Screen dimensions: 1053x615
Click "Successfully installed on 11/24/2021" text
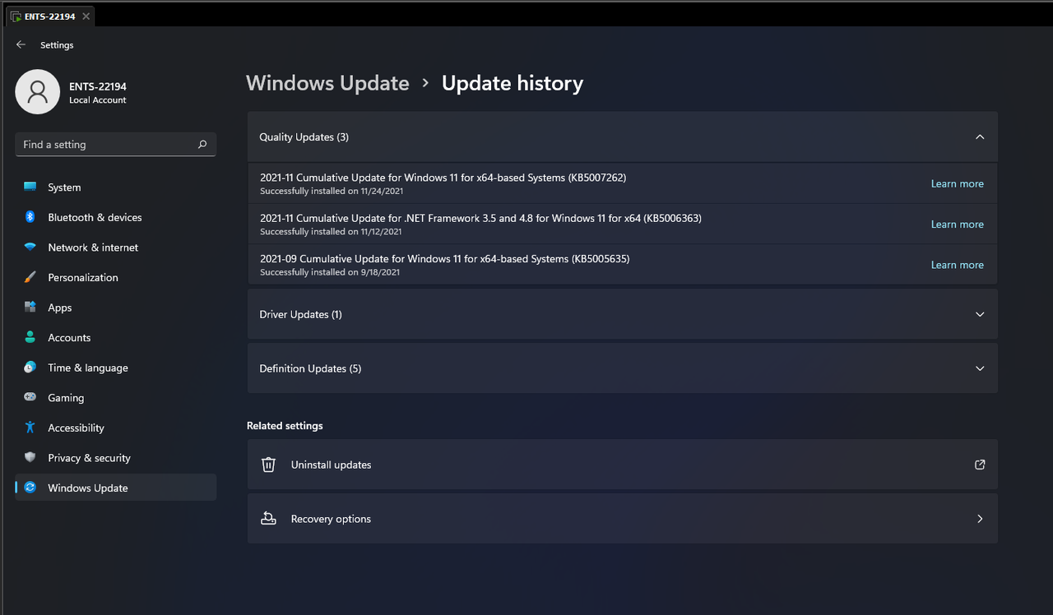(332, 192)
